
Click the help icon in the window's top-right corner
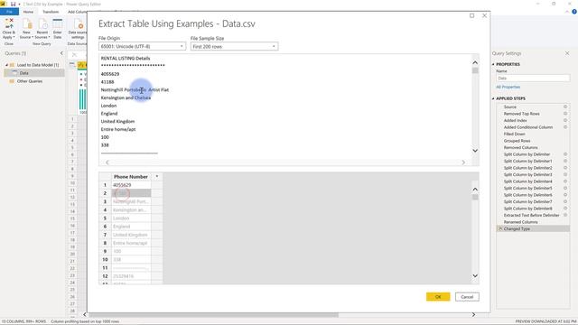[x=574, y=12]
